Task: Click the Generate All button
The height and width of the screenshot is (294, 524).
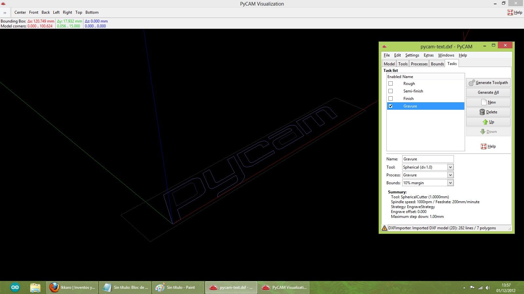Action: pos(488,92)
